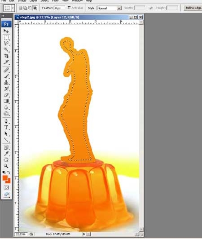
Task: Select the Eyedropper tool
Action: click(6, 154)
